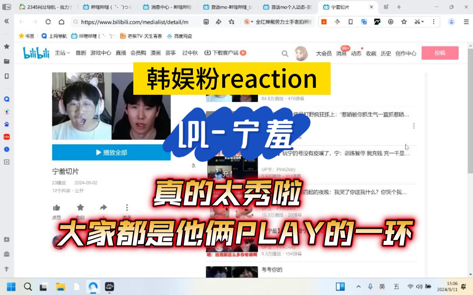Image resolution: width=473 pixels, height=295 pixels.
Task: Open the share arrow icon in address bar
Action: tap(218, 22)
